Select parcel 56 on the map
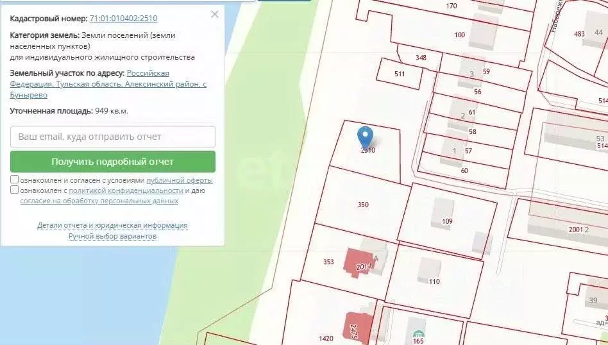The width and height of the screenshot is (608, 345). coord(478,92)
